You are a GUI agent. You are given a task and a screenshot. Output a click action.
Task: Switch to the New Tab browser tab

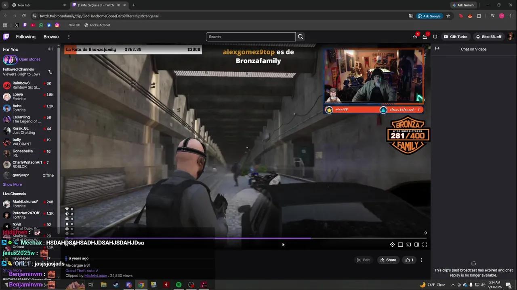coord(39,5)
